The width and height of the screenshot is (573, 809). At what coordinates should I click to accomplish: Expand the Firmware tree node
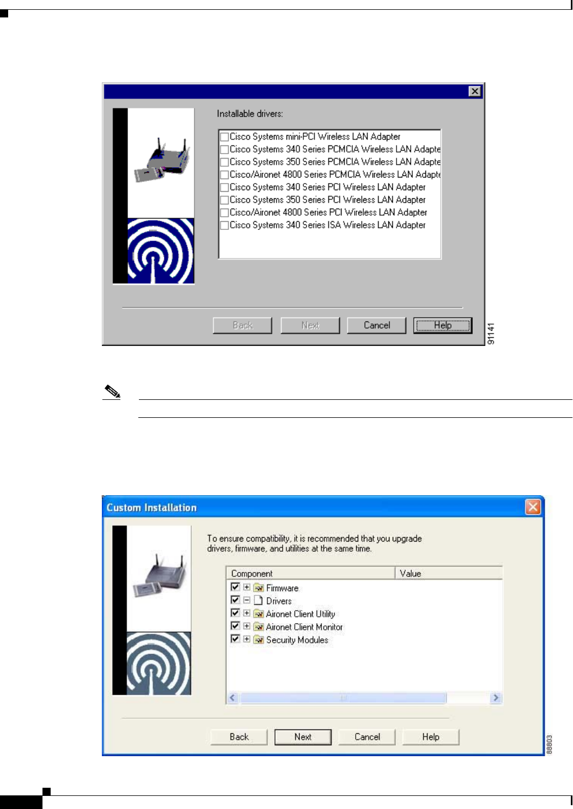tap(247, 587)
